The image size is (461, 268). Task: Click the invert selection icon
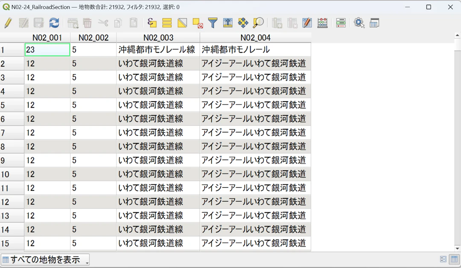point(182,23)
